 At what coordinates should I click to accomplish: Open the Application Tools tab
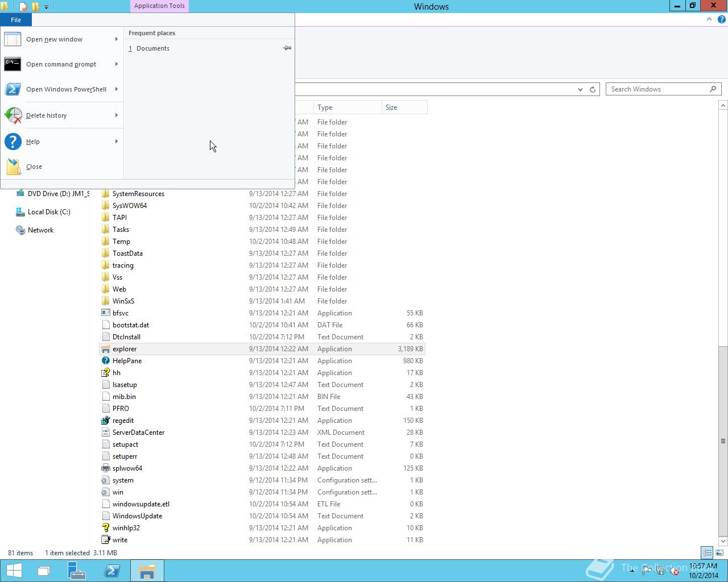click(159, 6)
